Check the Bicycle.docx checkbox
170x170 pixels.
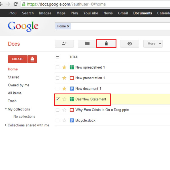[58, 120]
